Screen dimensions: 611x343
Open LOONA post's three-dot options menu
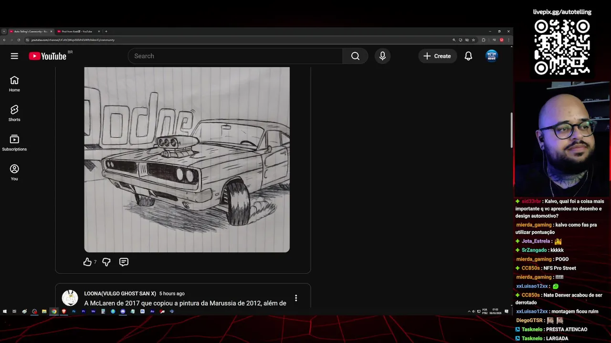click(x=296, y=298)
